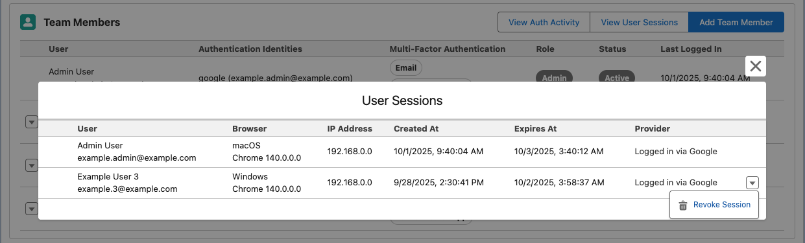Click Logged in via Google for Example User 3
805x243 pixels.
tap(676, 183)
